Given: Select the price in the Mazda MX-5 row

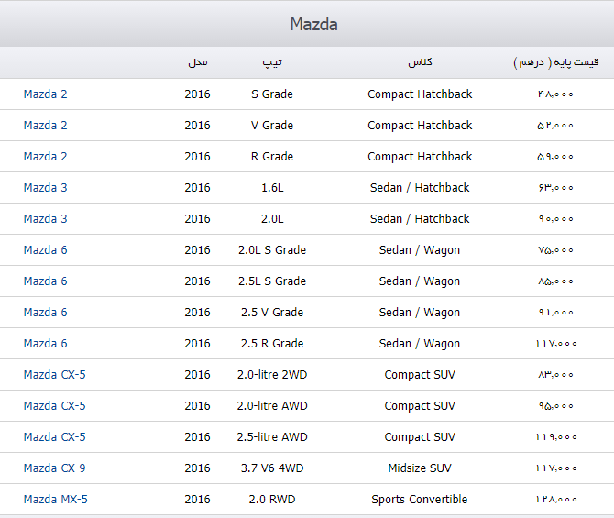Looking at the screenshot, I should [x=556, y=499].
